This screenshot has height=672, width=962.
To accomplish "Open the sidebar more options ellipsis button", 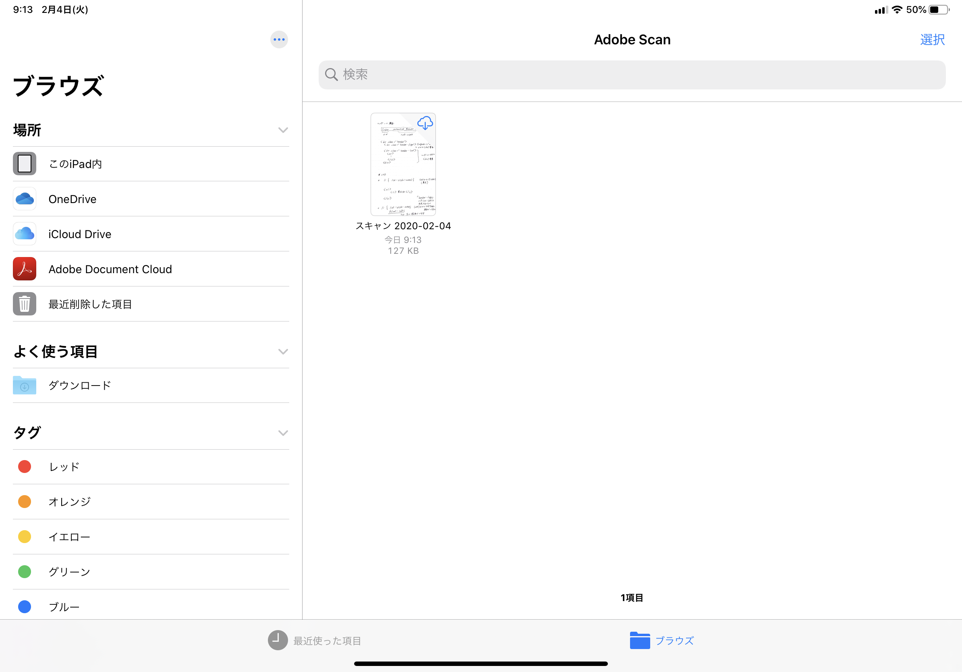I will click(x=279, y=39).
